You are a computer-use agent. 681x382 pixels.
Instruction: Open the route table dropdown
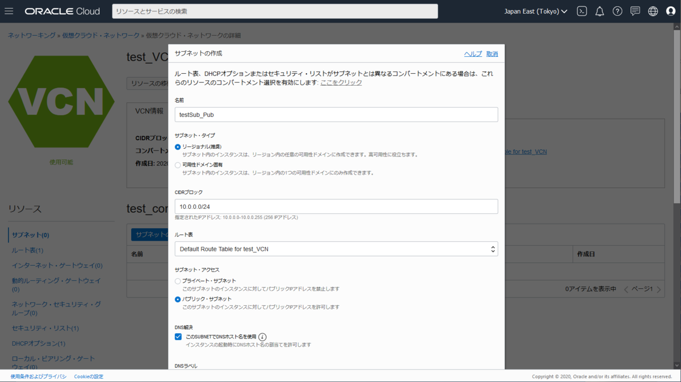[x=337, y=249]
